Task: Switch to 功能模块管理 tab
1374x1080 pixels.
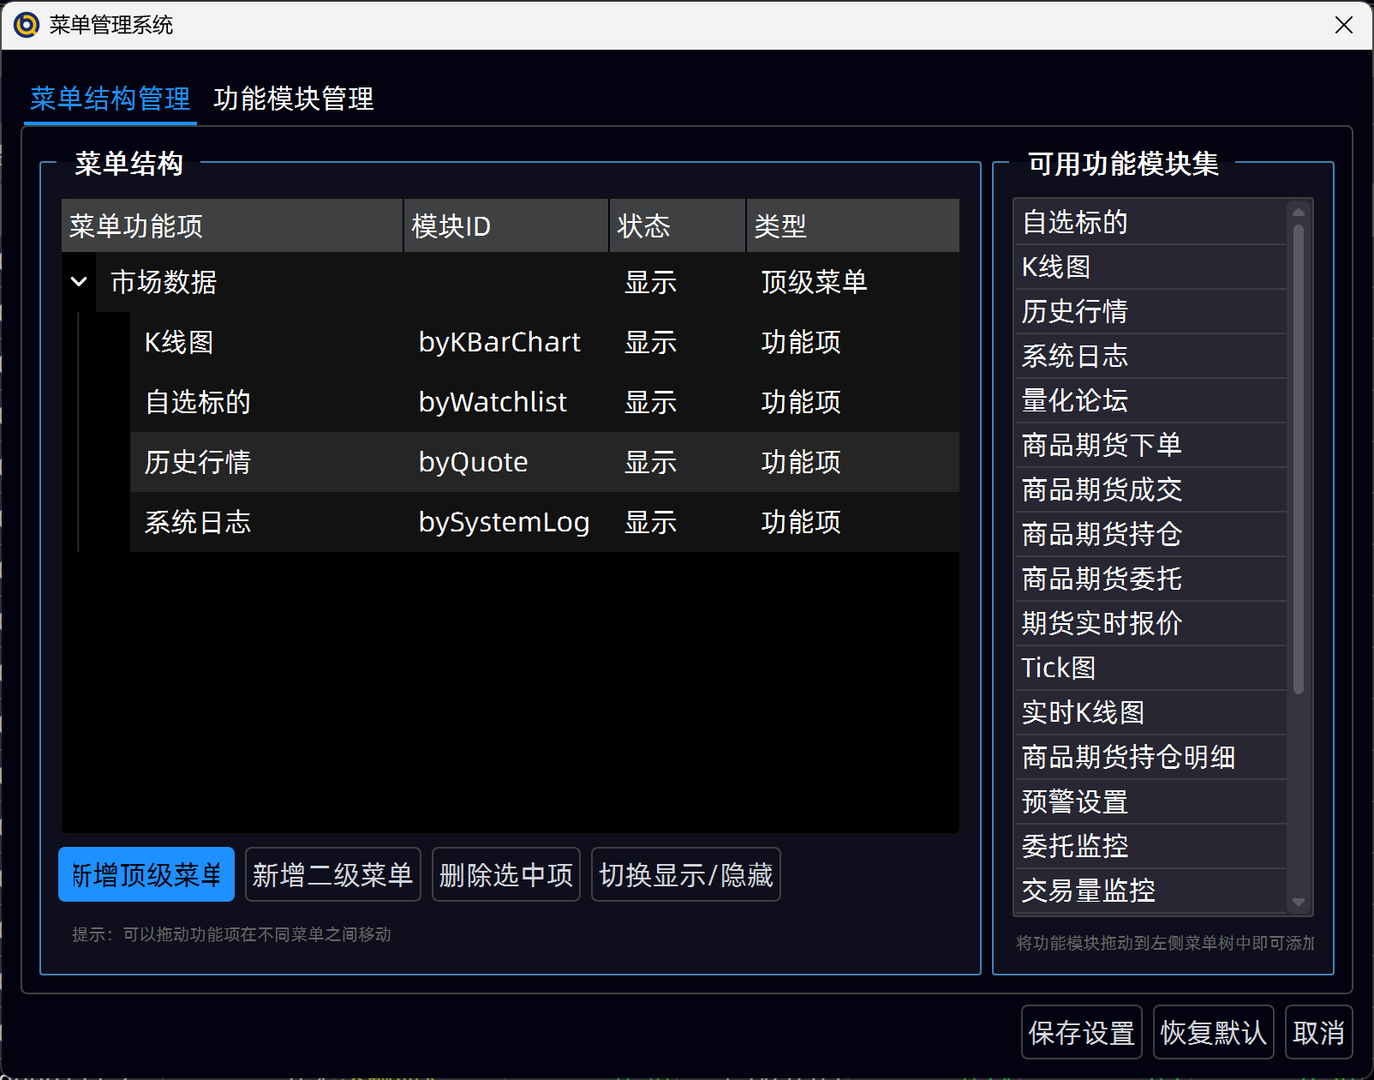Action: (294, 99)
